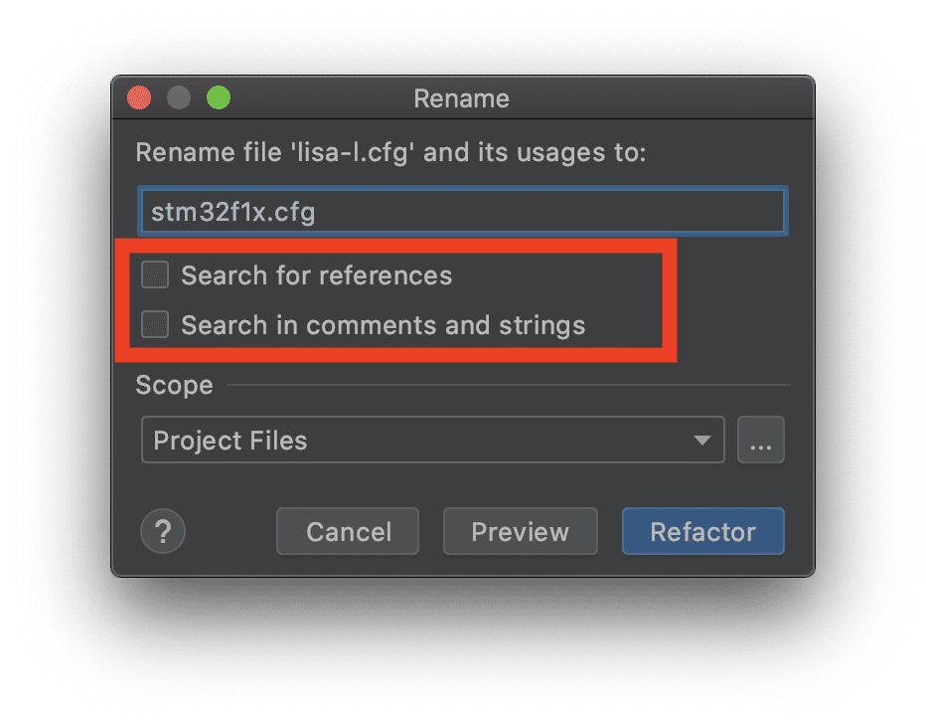Tick the Search in comments and strings checkbox
926x724 pixels.
(x=155, y=324)
